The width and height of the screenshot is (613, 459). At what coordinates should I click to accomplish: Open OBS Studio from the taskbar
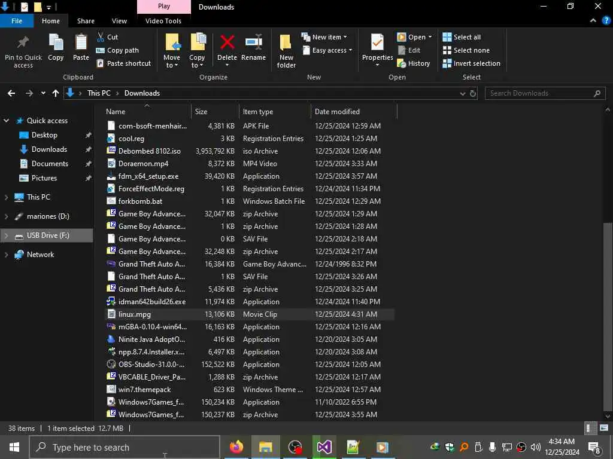point(295,447)
